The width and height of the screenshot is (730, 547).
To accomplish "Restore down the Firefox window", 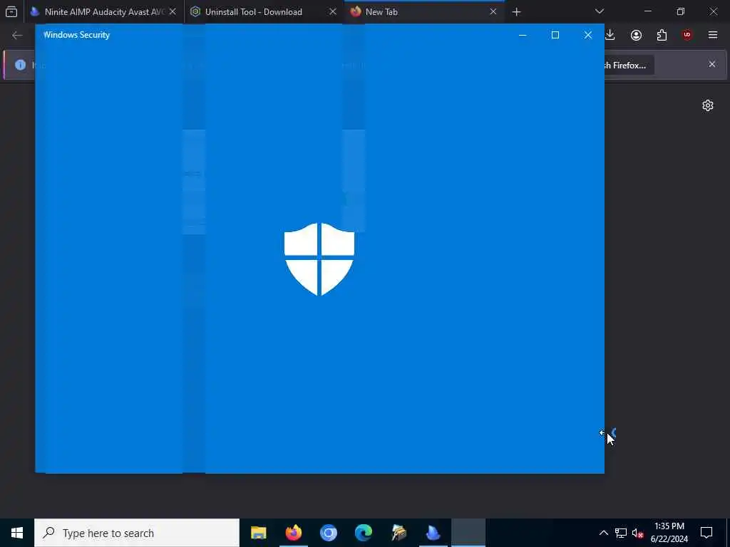I will pyautogui.click(x=681, y=11).
